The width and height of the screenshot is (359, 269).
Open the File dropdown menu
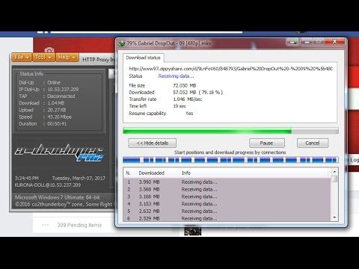pos(22,58)
